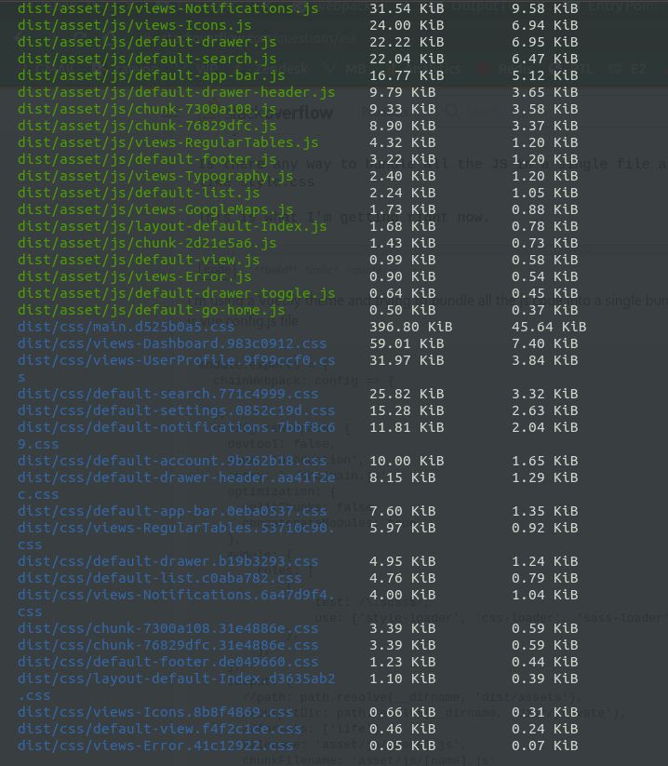Click the 59.01 KiB size value
The height and width of the screenshot is (766, 668).
point(407,343)
